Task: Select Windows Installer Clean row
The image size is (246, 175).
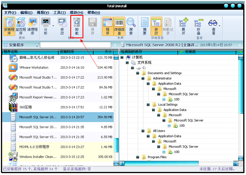Action: 58,157
